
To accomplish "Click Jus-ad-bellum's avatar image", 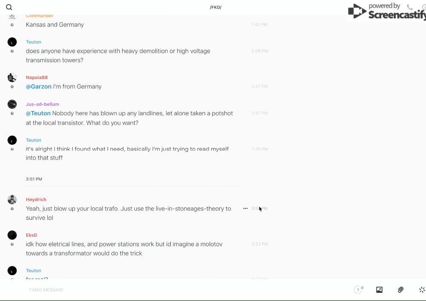I will pos(12,104).
